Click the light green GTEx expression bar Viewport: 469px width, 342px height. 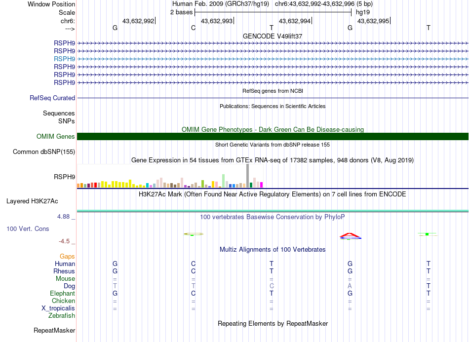click(224, 181)
